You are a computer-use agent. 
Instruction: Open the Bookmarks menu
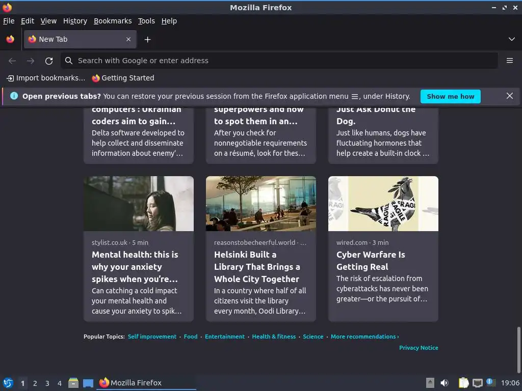coord(113,21)
